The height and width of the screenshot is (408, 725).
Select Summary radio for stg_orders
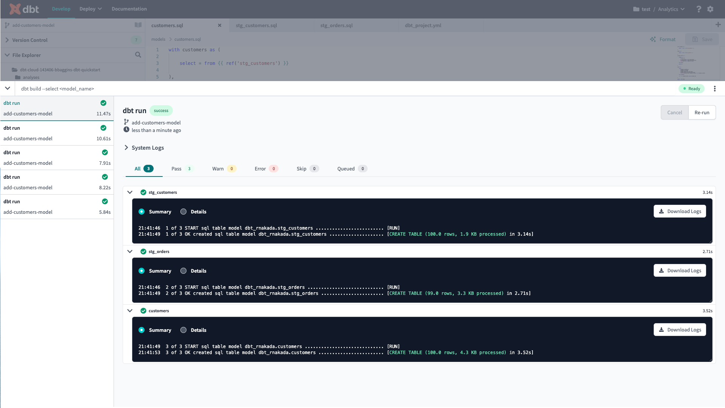[142, 271]
